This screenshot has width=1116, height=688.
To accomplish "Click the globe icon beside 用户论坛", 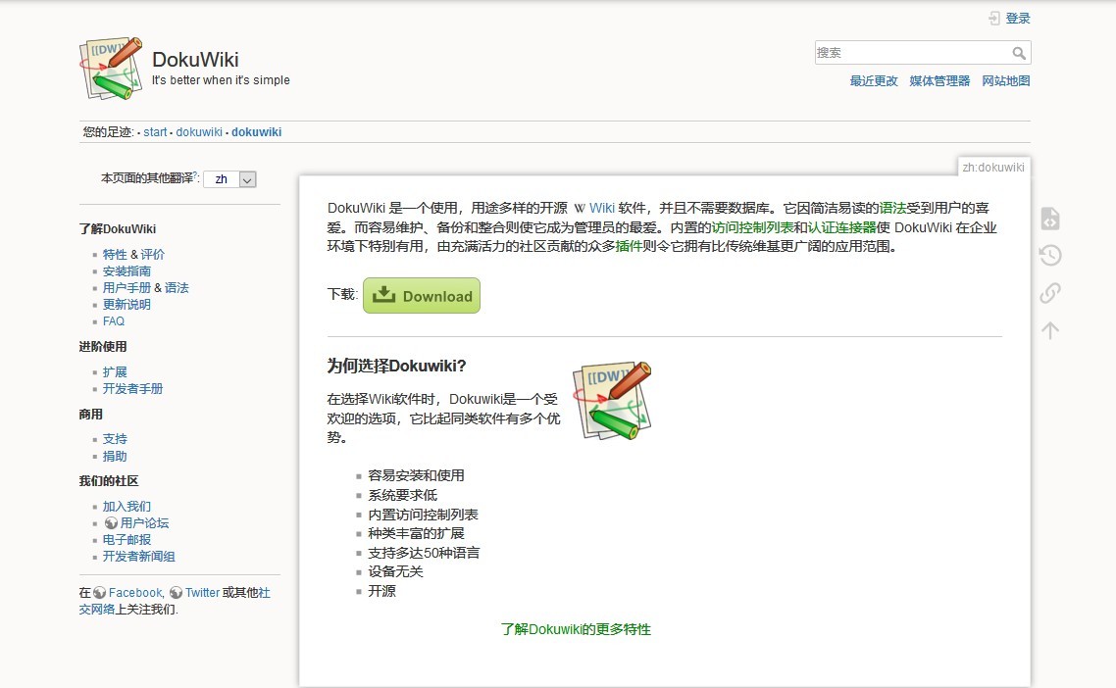I will click(111, 523).
